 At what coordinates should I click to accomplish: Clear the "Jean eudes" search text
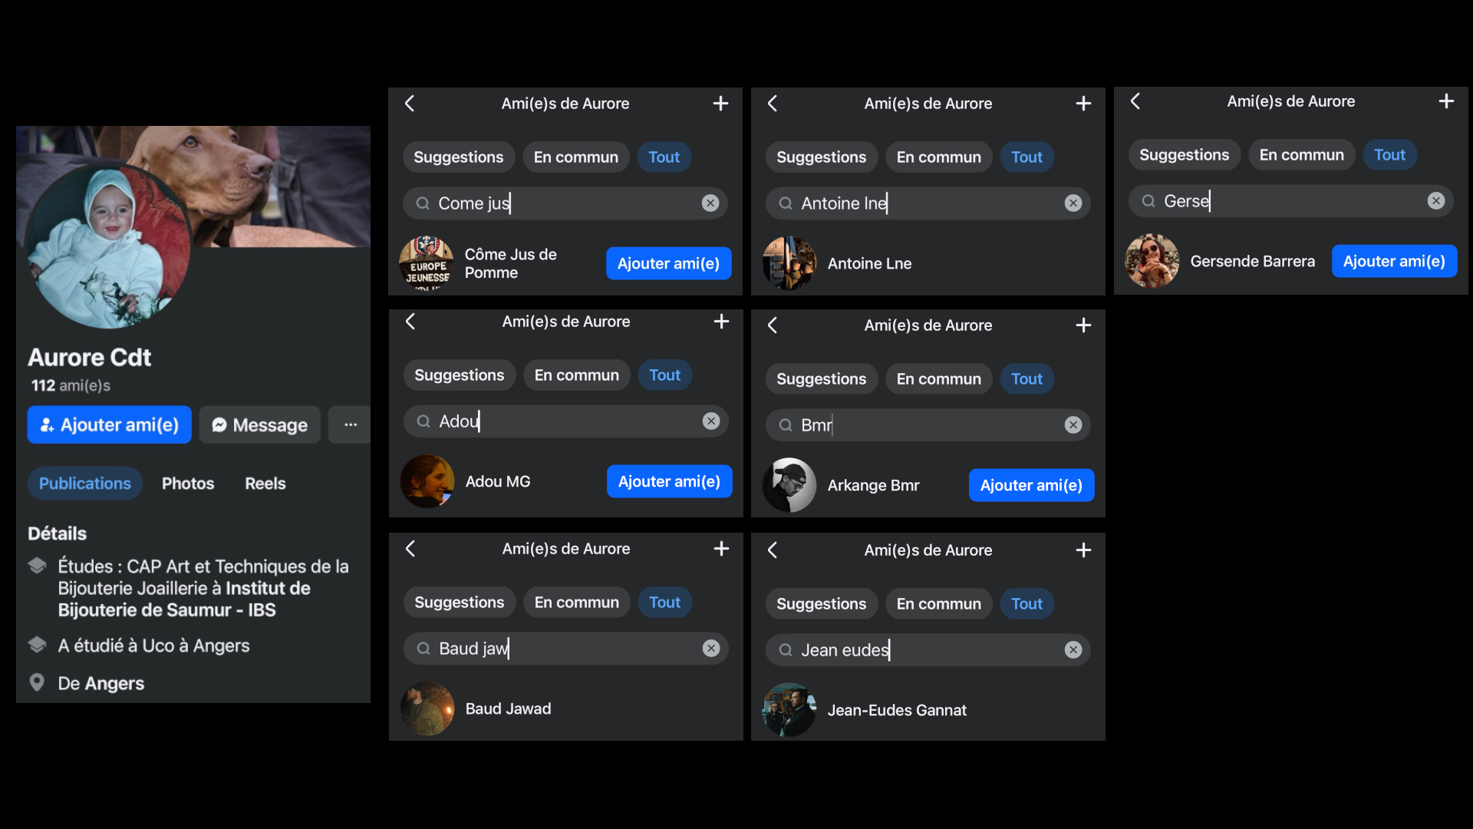pyautogui.click(x=1073, y=650)
